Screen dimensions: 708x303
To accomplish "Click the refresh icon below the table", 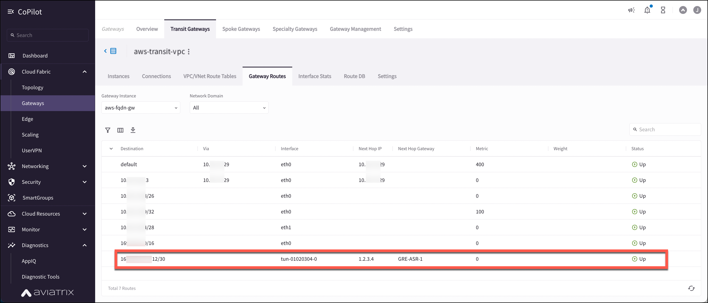I will pos(691,288).
